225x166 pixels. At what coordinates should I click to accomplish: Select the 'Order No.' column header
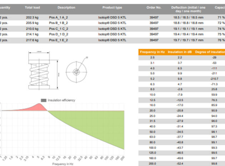(x=154, y=7)
